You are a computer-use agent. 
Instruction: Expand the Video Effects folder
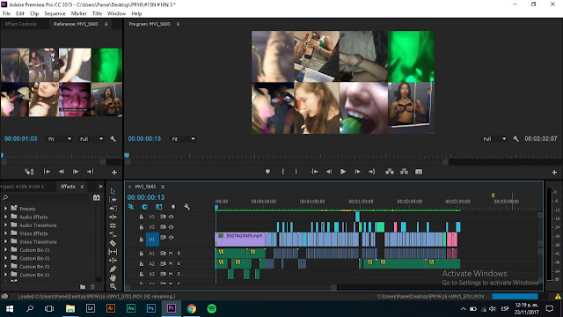(x=5, y=233)
